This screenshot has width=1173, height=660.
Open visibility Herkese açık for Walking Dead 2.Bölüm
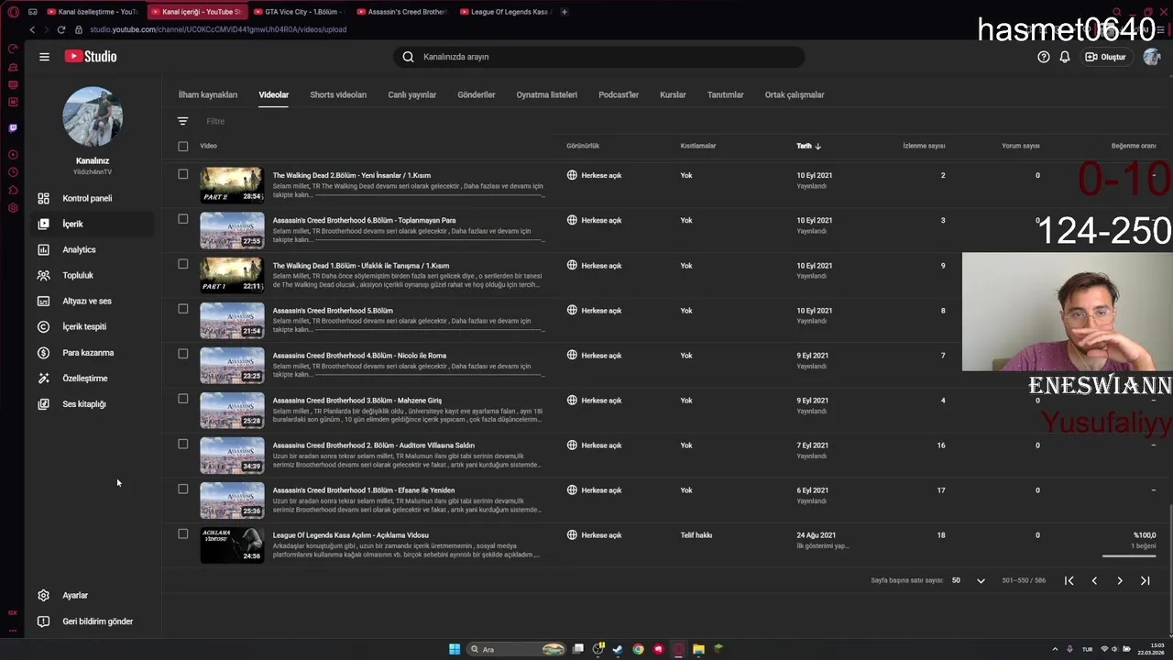click(595, 175)
